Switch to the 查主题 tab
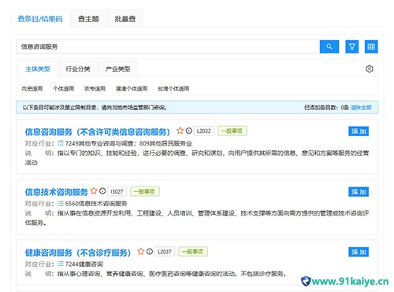This screenshot has width=394, height=292. (x=88, y=19)
